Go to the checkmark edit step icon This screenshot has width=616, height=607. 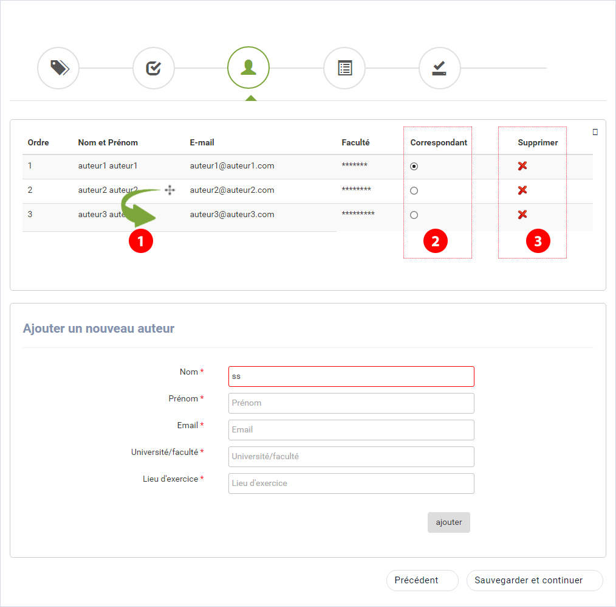[x=154, y=68]
